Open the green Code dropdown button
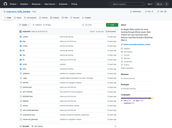This screenshot has height=128, width=172. 112,25
